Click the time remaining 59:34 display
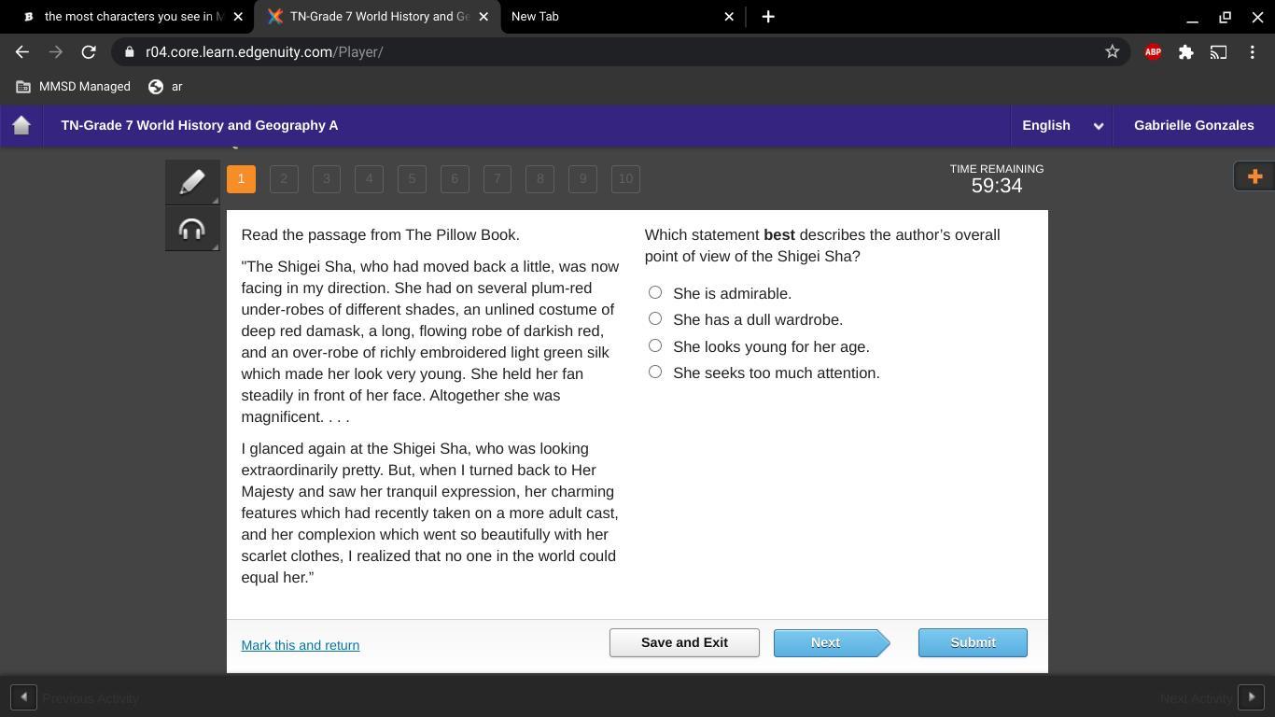Viewport: 1275px width, 717px height. [x=997, y=186]
